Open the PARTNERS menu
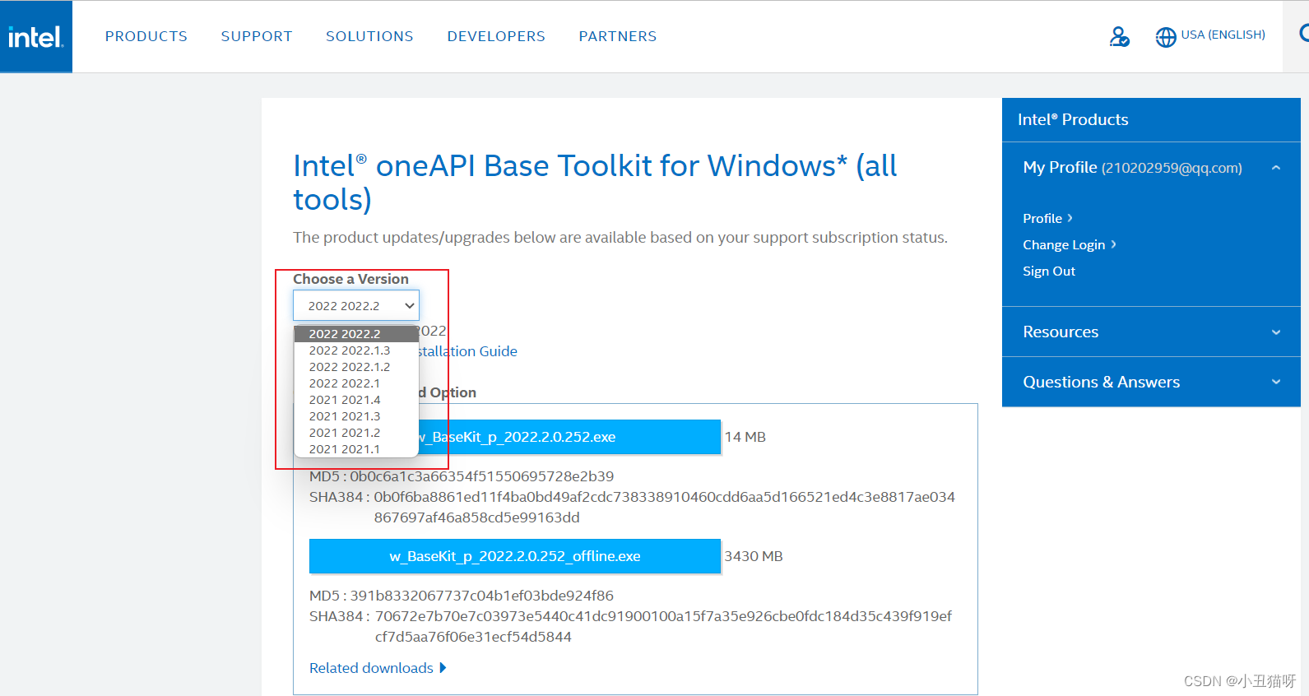1309x696 pixels. 618,36
